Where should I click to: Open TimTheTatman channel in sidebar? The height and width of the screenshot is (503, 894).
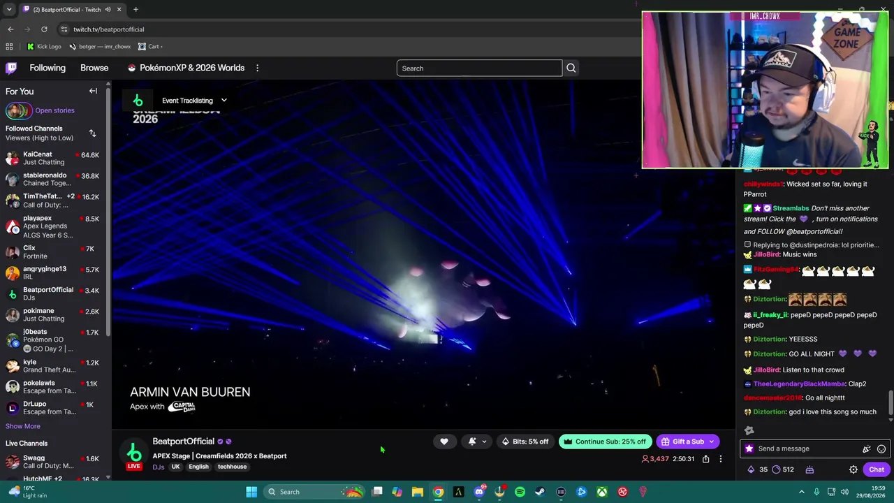pos(52,201)
